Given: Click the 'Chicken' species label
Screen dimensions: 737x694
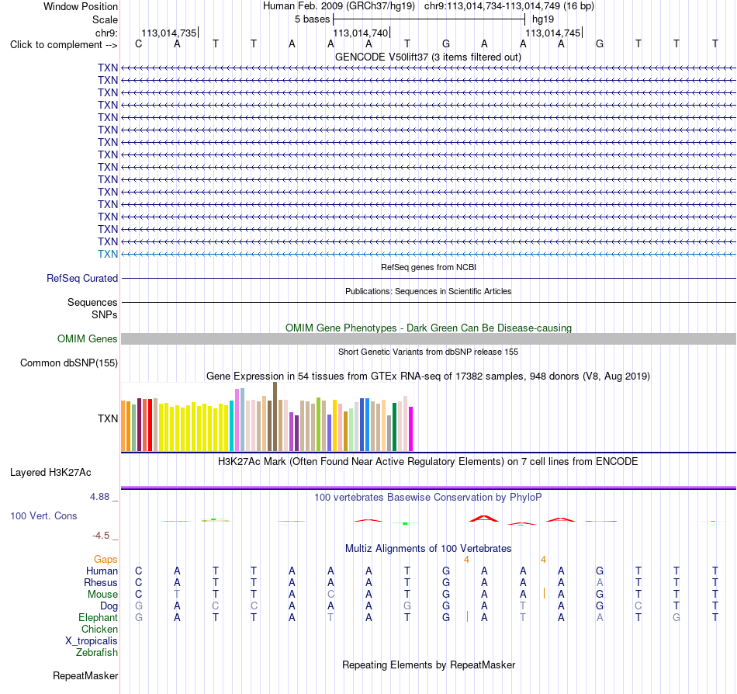Looking at the screenshot, I should pos(99,629).
